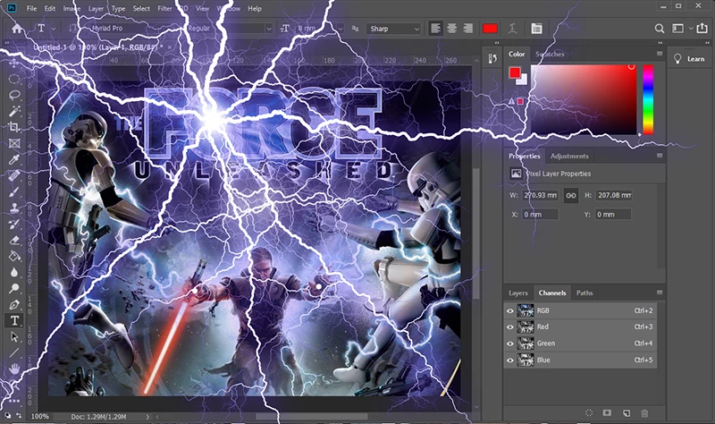Click the W width input field
This screenshot has width=715, height=424.
541,195
